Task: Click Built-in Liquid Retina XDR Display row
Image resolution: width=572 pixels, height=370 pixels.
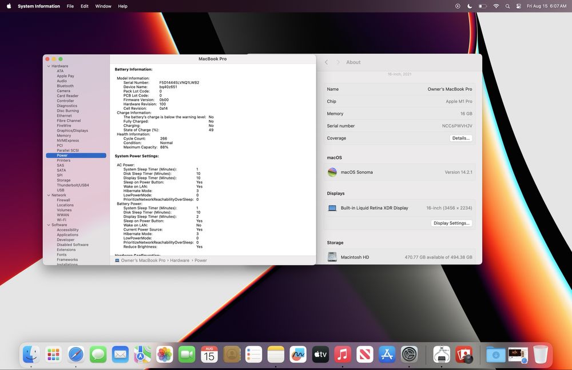Action: coord(399,208)
